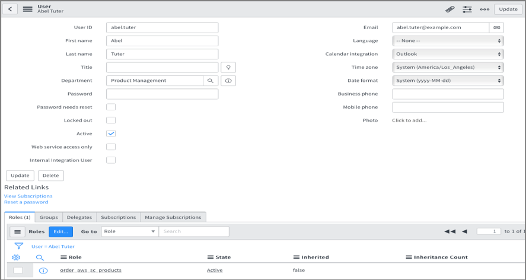
Task: Switch to the Groups tab
Action: click(49, 217)
